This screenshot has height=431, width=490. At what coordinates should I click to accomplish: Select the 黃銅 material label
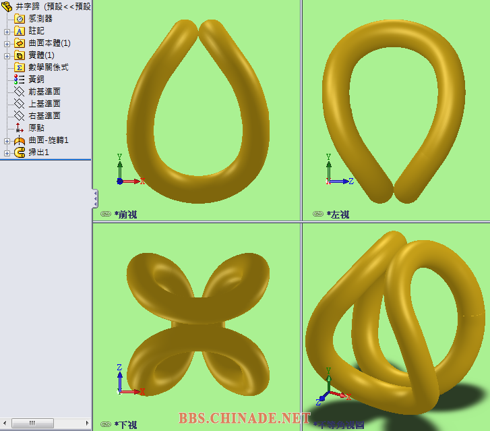(x=36, y=80)
